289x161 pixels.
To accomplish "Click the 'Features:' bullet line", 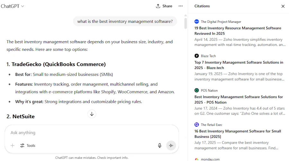I will (x=95, y=88).
